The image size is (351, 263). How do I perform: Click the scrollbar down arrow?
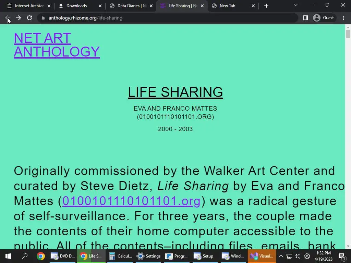tap(348, 247)
